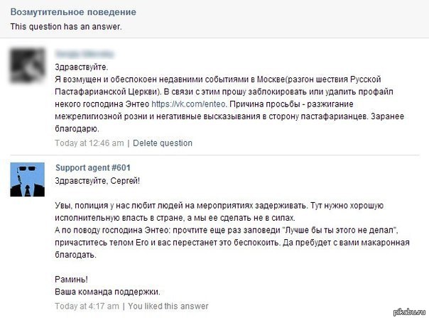Follow the https://vk.com/enteo link
429x320 pixels.
tap(188, 104)
